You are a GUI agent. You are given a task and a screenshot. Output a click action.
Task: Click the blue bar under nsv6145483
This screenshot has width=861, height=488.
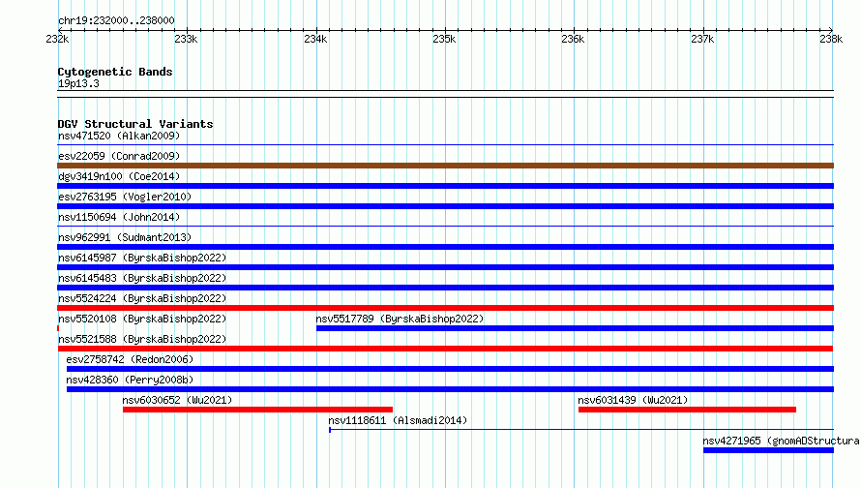445,288
